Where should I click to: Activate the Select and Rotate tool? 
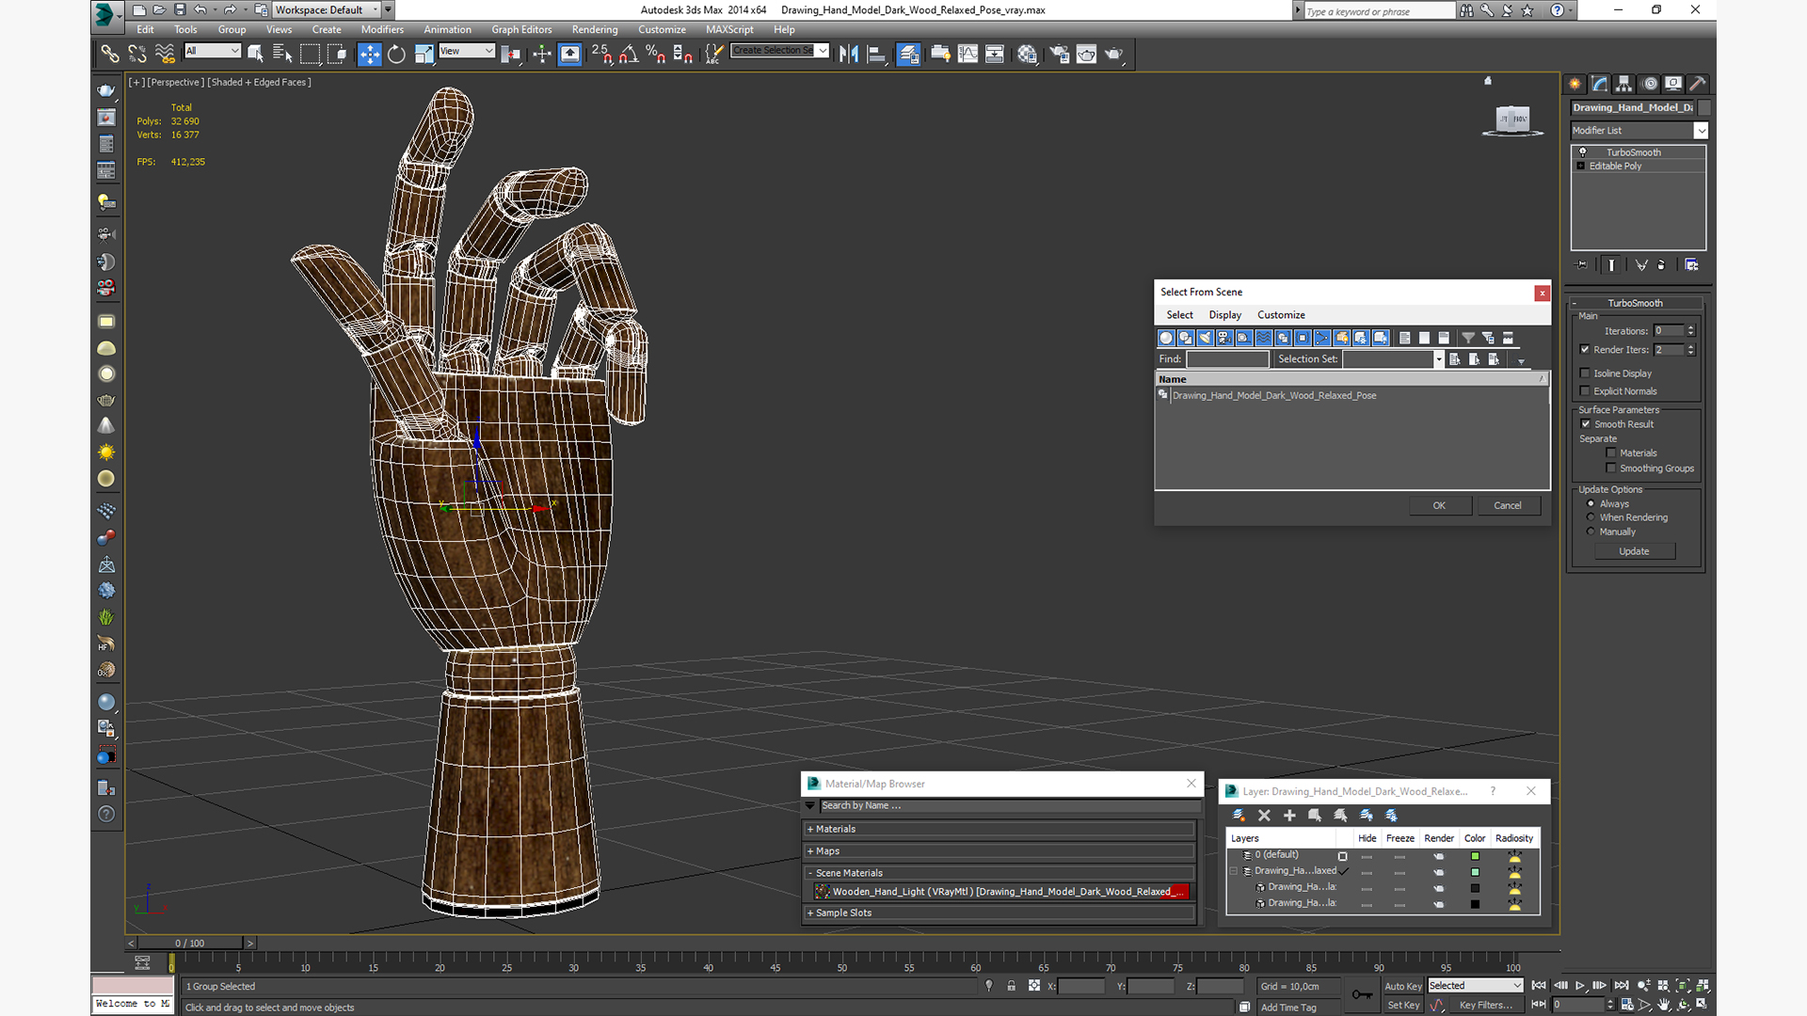(x=396, y=54)
